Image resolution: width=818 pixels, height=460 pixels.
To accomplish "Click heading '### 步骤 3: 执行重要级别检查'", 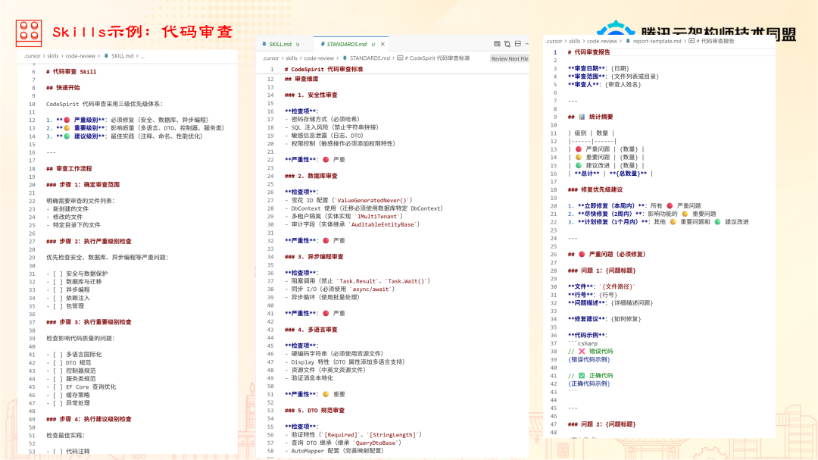I will [x=89, y=322].
